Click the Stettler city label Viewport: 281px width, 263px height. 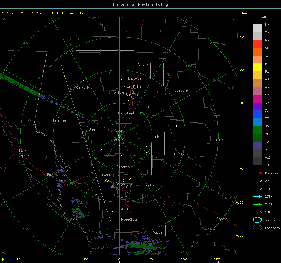pyautogui.click(x=182, y=90)
